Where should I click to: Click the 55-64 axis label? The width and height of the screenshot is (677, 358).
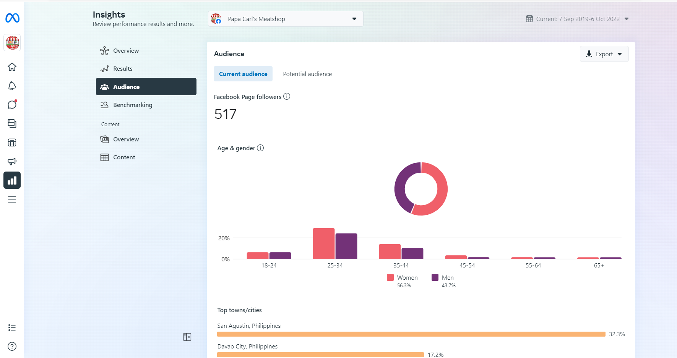[533, 266]
